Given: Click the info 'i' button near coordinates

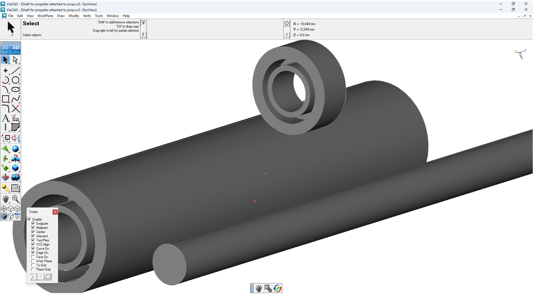Looking at the screenshot, I should 286,35.
